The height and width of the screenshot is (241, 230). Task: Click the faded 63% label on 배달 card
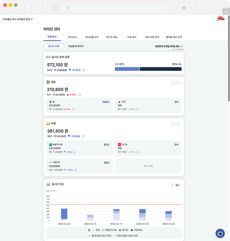(x=176, y=125)
